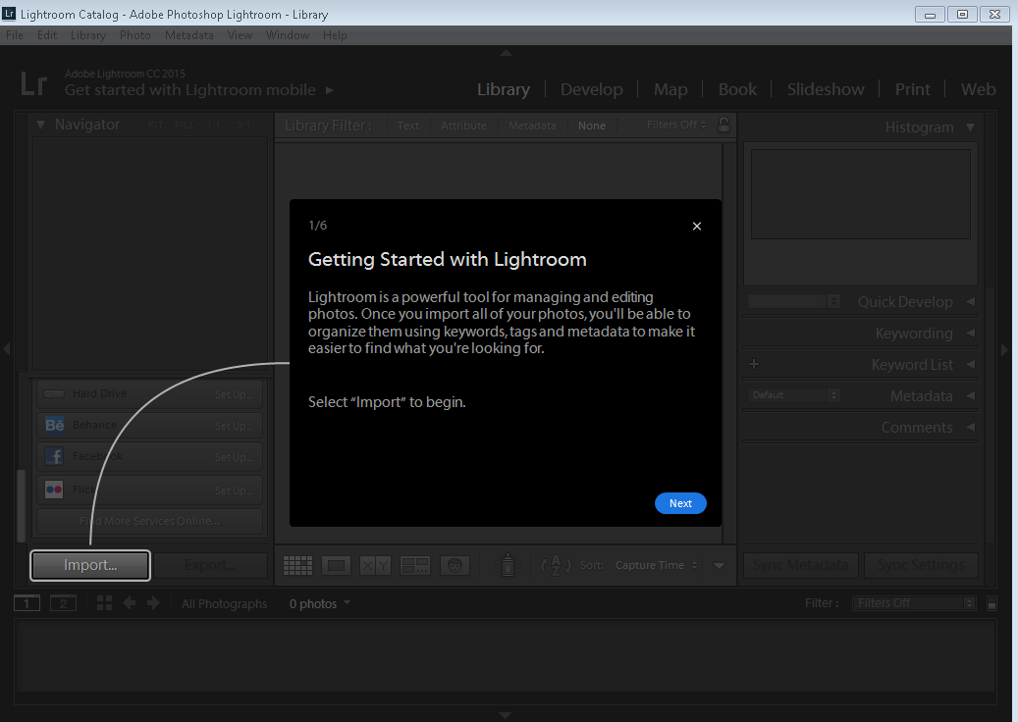Click the sort direction A-Z icon
This screenshot has width=1018, height=722.
[x=556, y=565]
